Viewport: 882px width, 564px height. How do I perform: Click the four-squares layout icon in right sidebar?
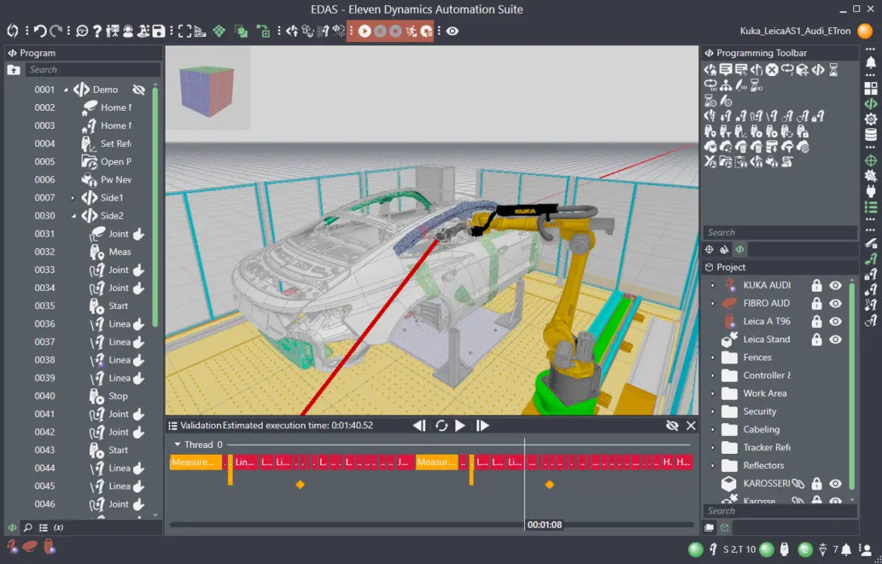[870, 89]
